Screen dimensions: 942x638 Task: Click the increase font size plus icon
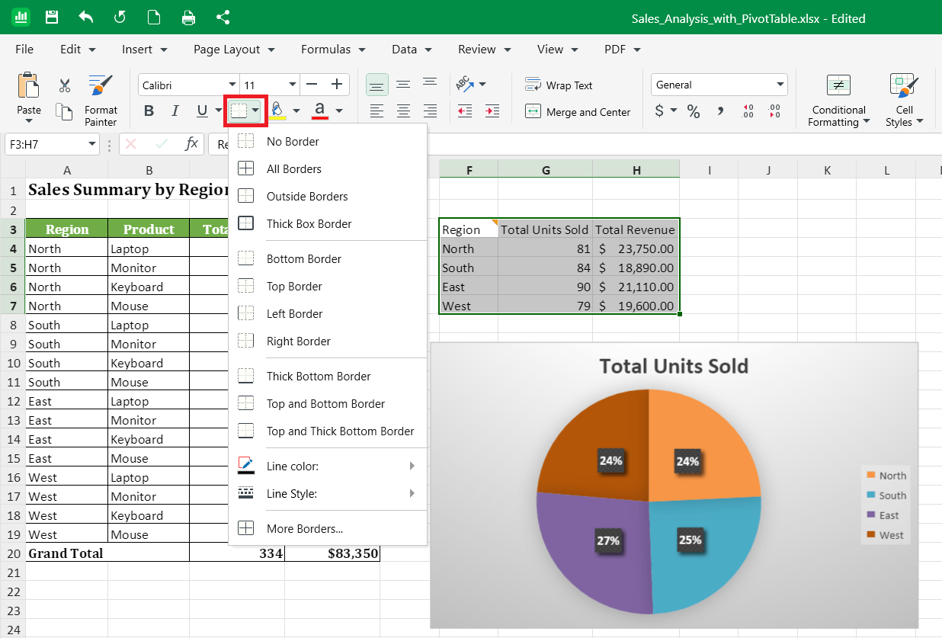coord(337,85)
